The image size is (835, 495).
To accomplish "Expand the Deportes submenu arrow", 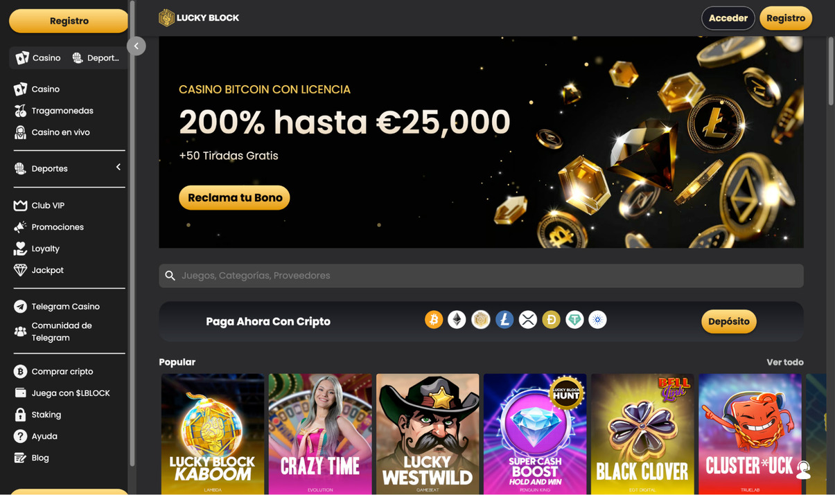I will click(118, 168).
